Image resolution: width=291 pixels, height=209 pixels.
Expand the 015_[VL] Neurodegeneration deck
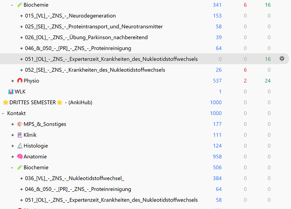22,16
